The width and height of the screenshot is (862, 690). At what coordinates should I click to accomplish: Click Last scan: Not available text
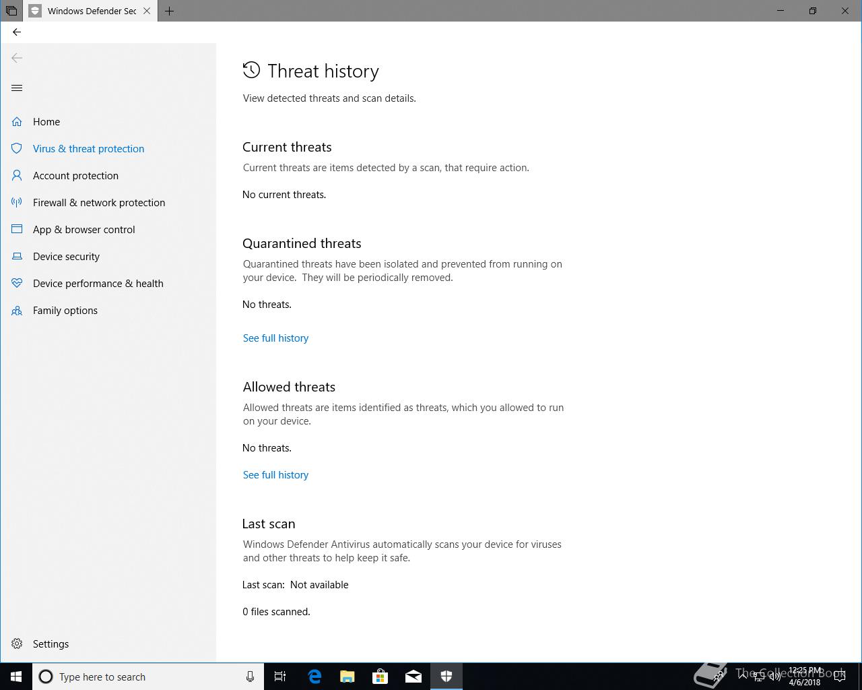296,585
